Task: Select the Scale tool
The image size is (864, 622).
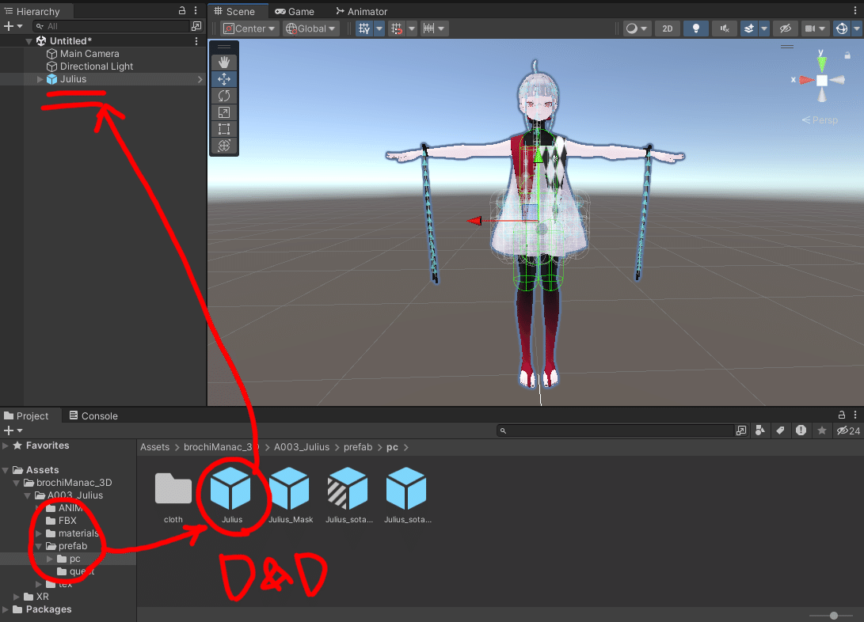Action: (223, 112)
